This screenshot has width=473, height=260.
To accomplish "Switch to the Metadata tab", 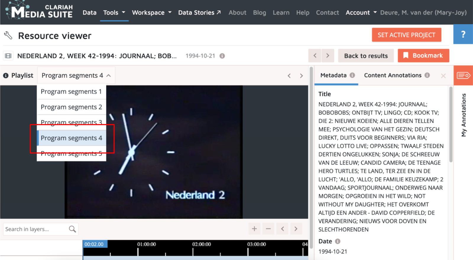I will coord(333,75).
